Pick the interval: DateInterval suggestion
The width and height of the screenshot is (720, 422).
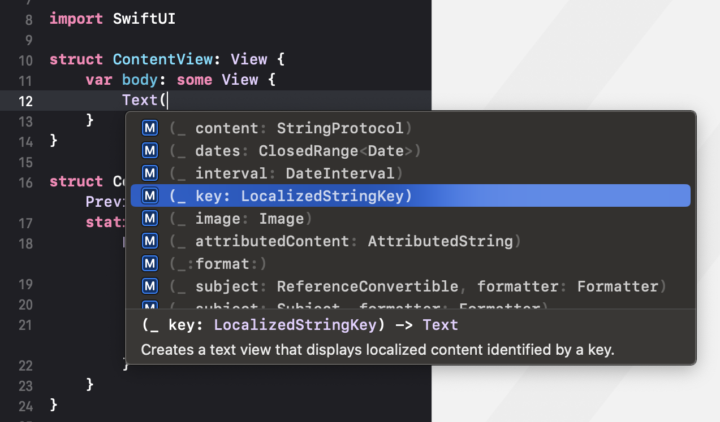click(411, 173)
